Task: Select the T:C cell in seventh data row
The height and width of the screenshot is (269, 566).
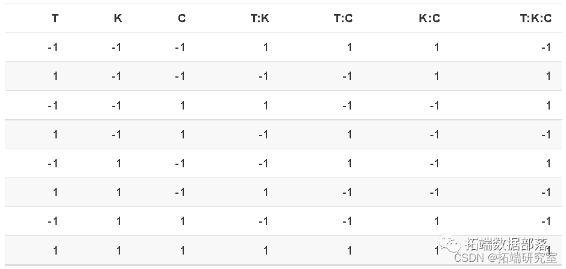Action: [x=347, y=221]
